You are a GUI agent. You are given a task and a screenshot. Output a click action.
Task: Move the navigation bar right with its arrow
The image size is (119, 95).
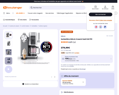click(116, 13)
